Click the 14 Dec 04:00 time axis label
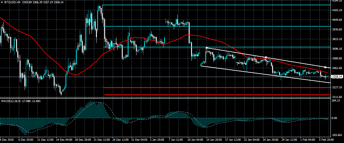Screen dimensions: 344x143 pyautogui.click(x=64, y=140)
